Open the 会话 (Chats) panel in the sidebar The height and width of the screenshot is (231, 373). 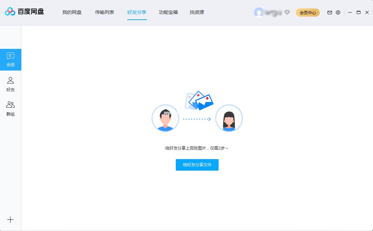(x=11, y=59)
